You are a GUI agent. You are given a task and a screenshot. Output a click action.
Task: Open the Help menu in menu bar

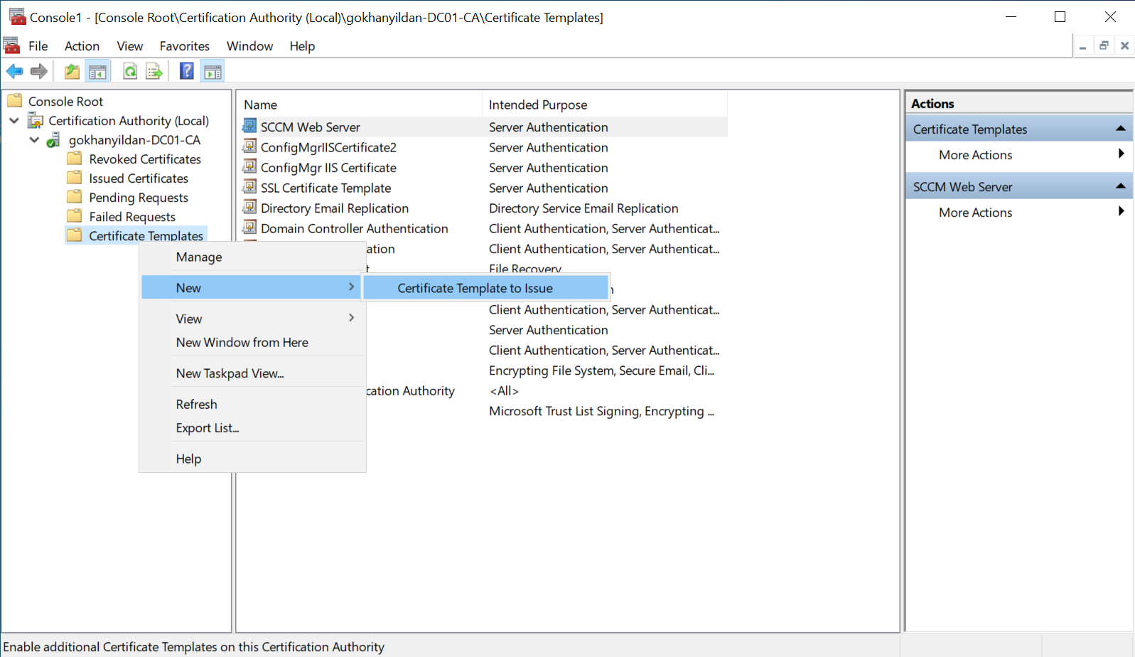pos(302,46)
